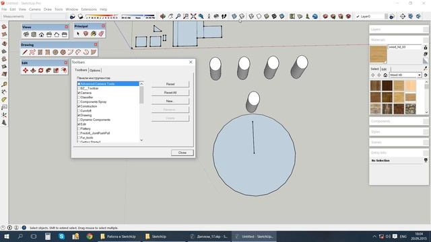Check the Advanced Camera Tools checkbox
This screenshot has height=242, width=431.
(79, 84)
